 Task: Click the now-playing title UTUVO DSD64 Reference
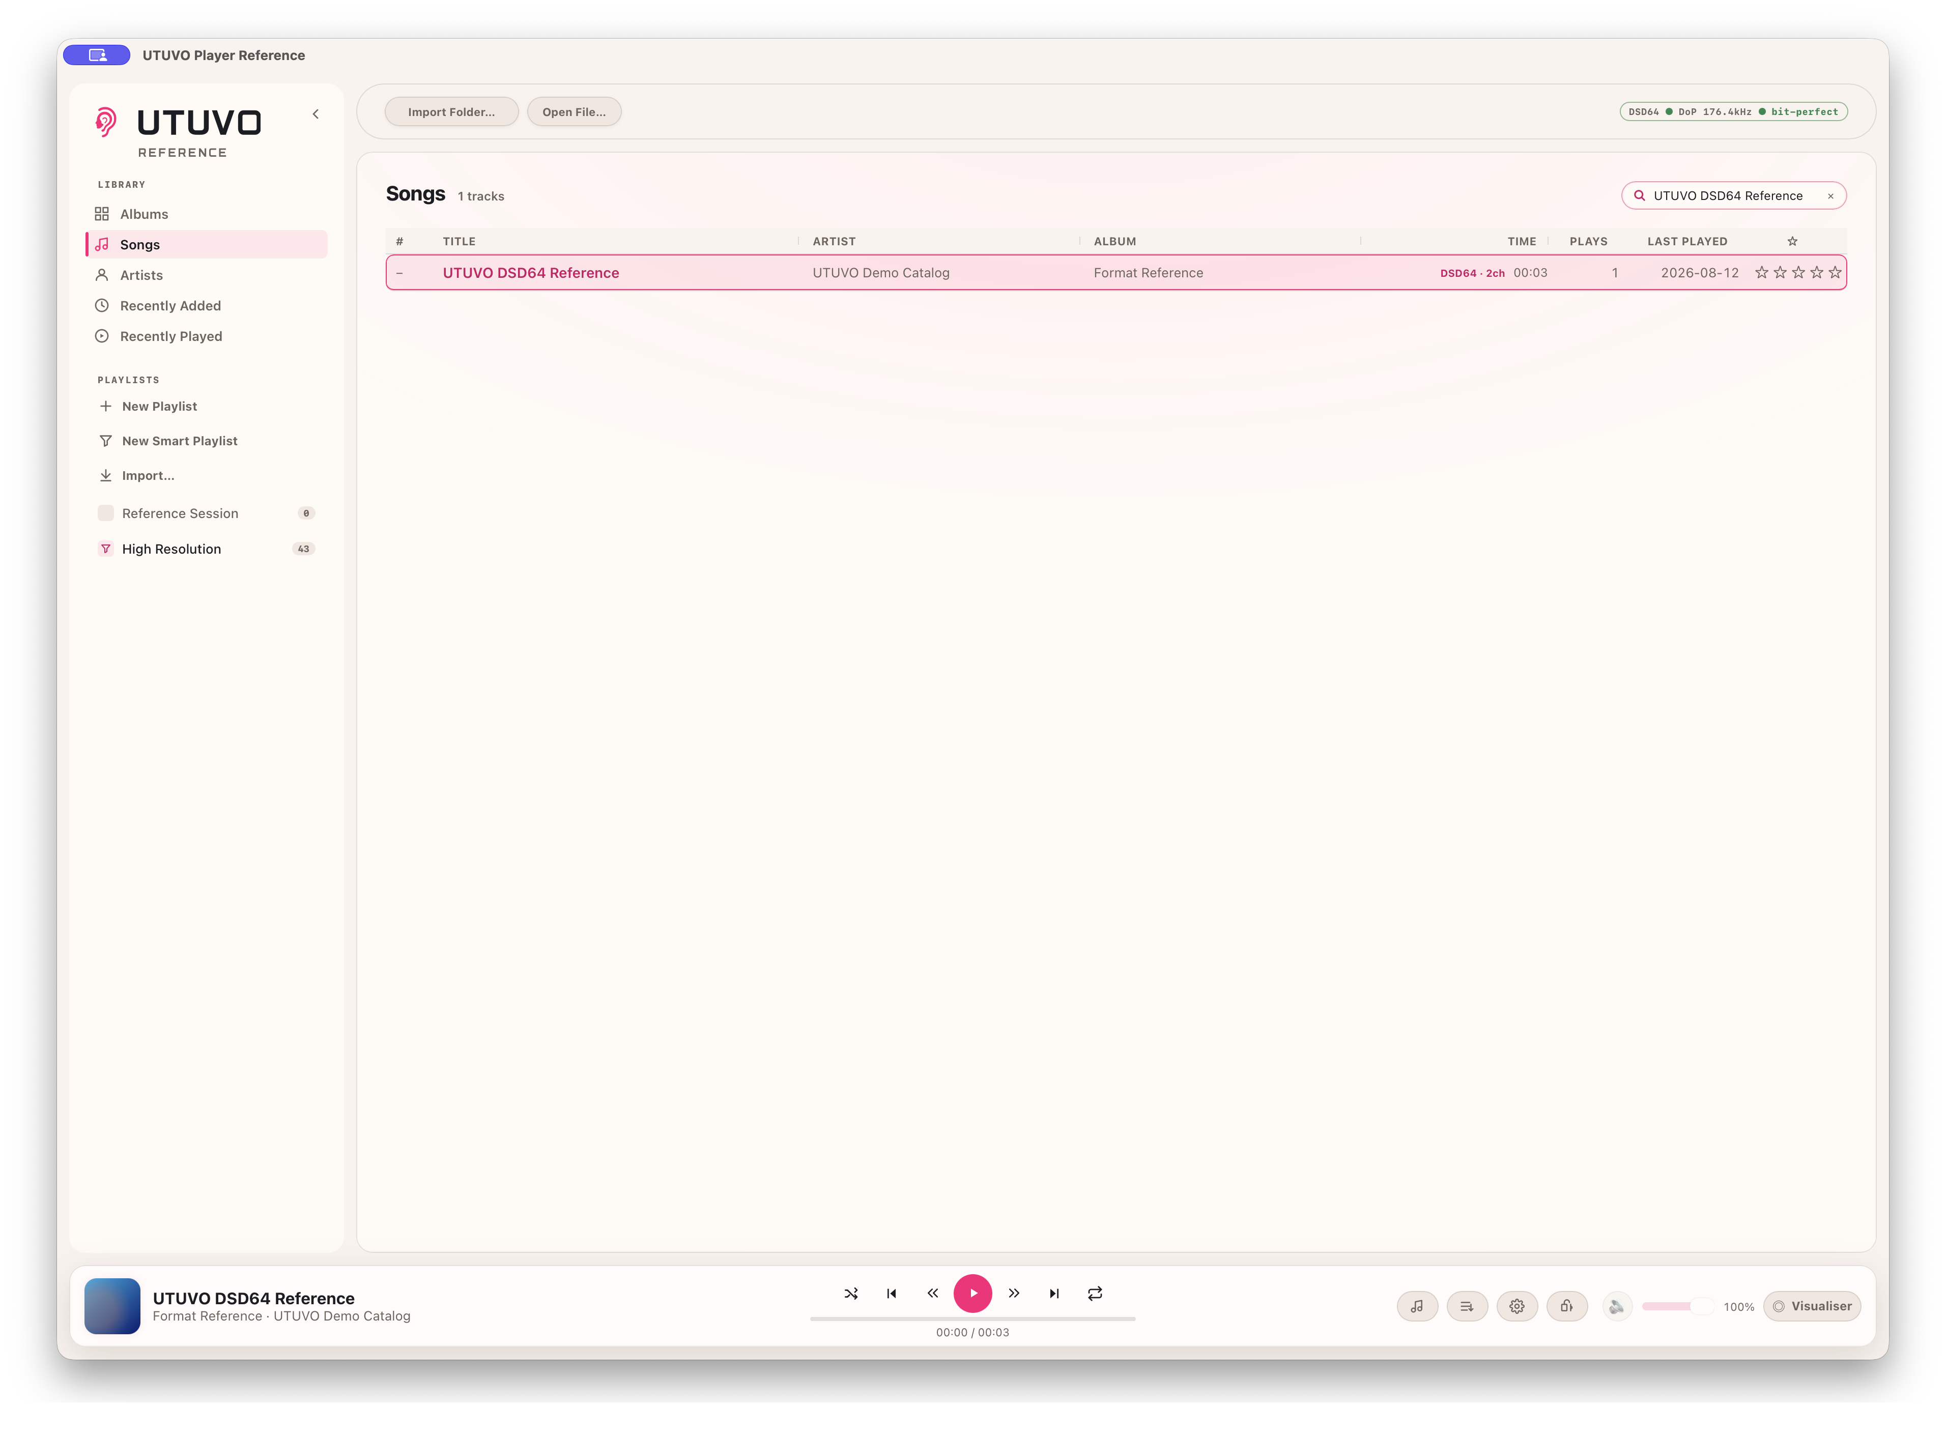coord(253,1298)
